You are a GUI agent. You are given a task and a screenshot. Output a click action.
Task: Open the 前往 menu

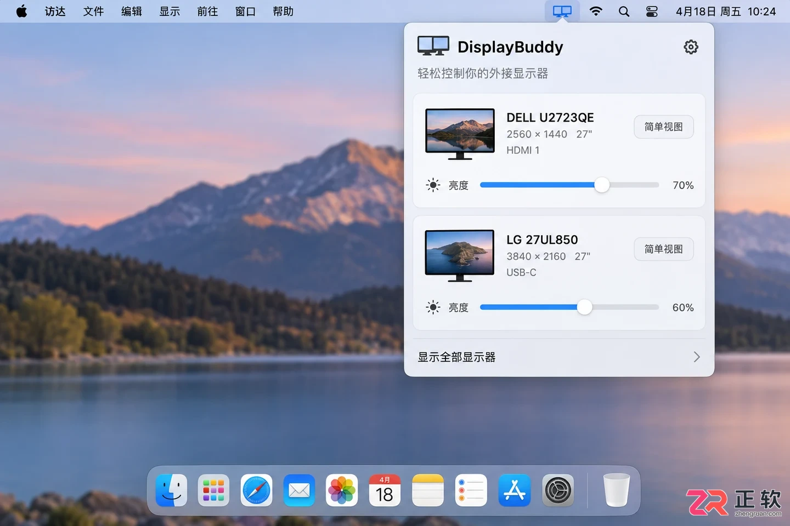[x=207, y=12]
